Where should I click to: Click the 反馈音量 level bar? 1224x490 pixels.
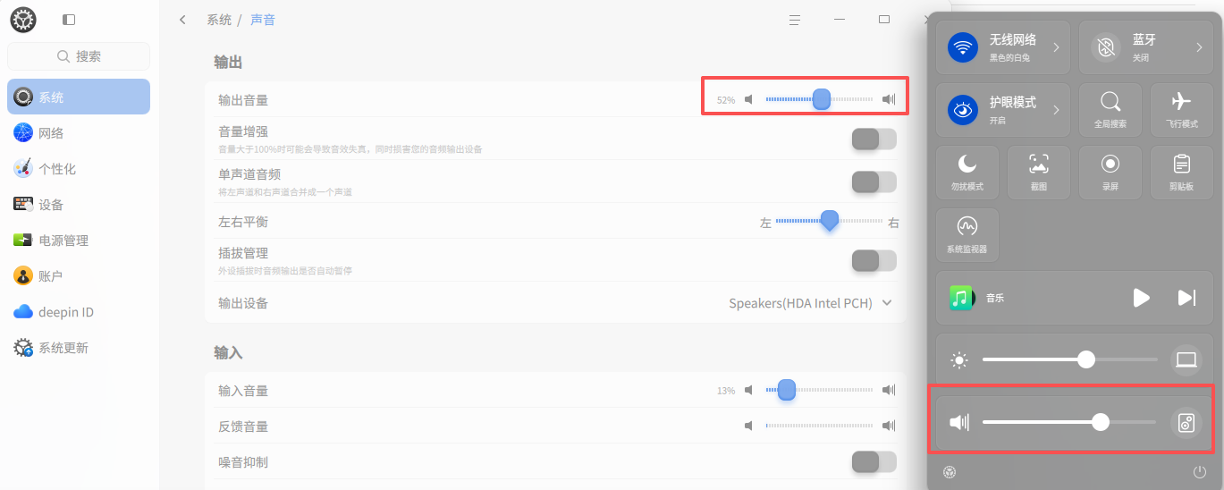point(820,427)
